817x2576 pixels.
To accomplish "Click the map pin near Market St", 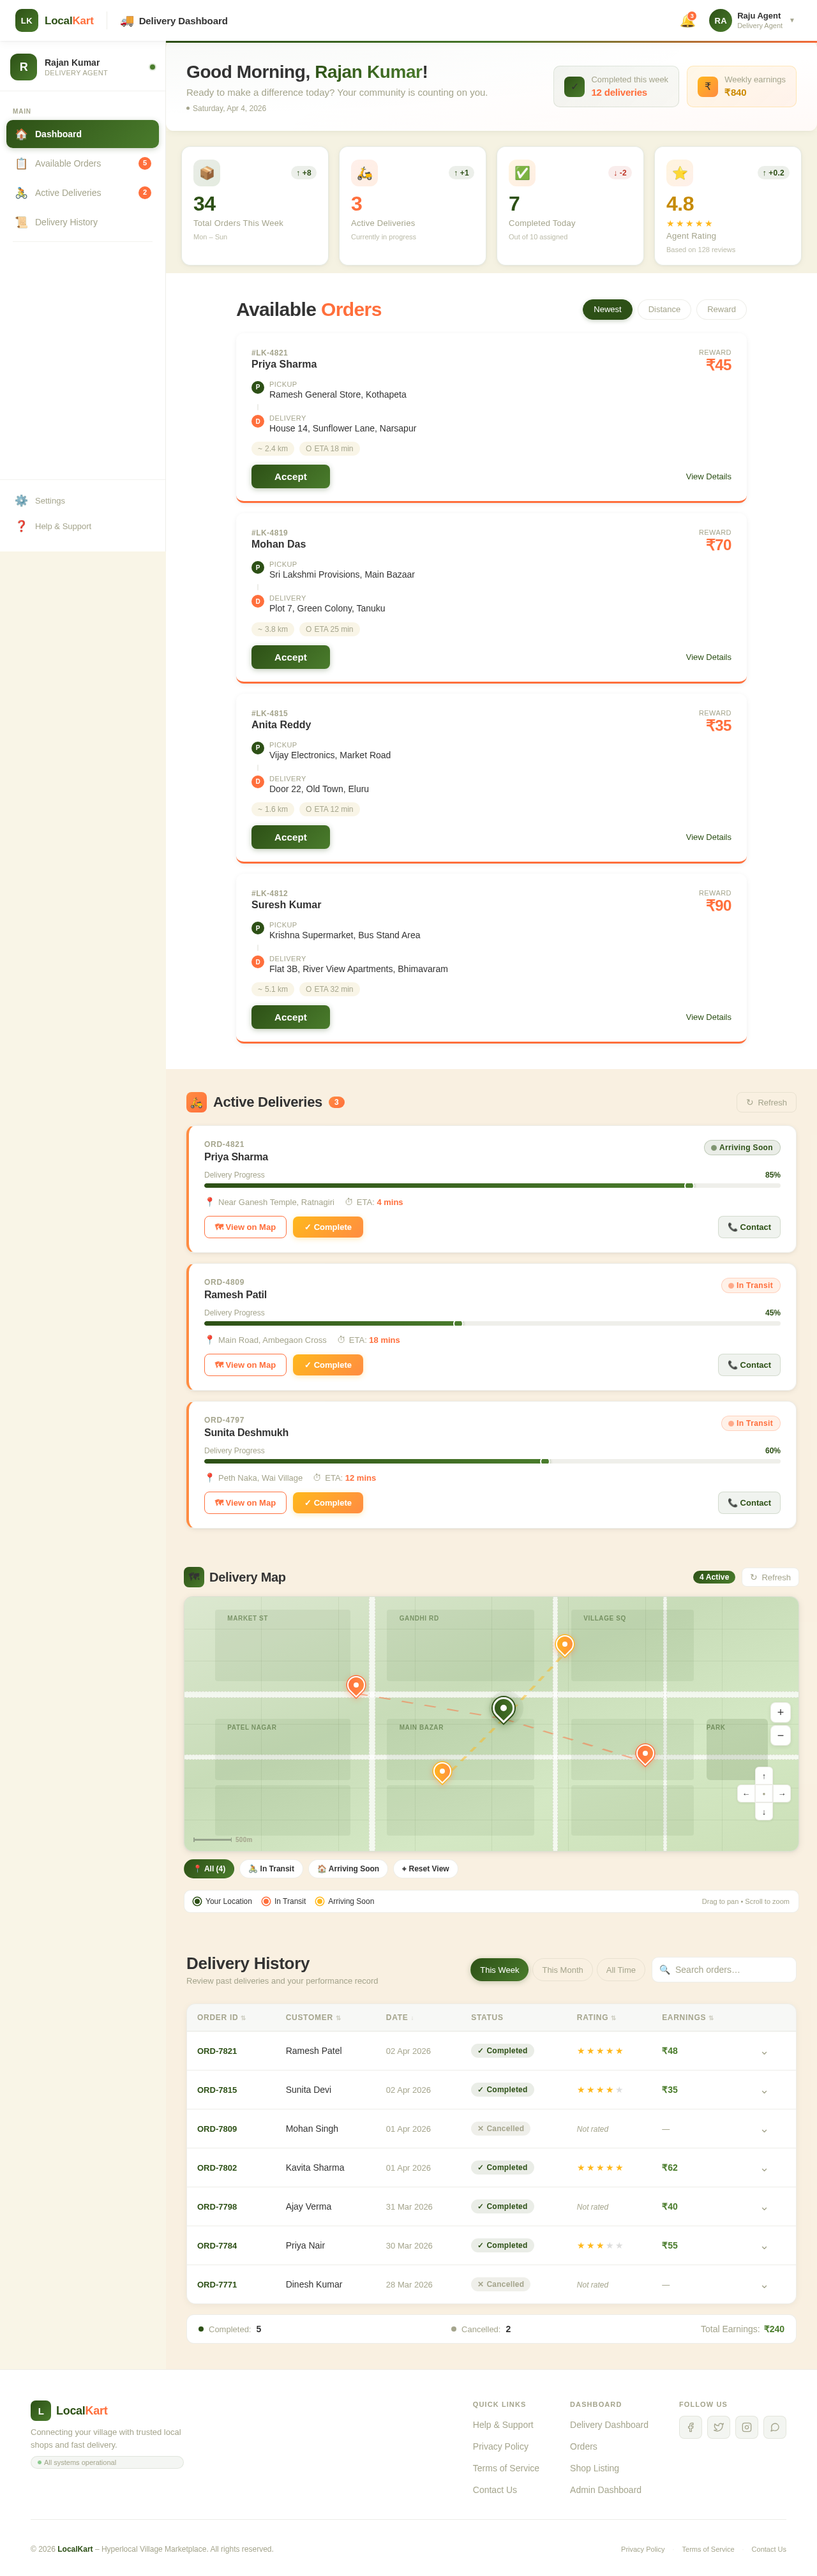I will 356,1686.
